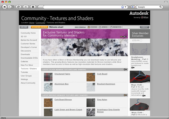Select Galleries from the sidebar menu
169x119 pixels.
[x=25, y=61]
